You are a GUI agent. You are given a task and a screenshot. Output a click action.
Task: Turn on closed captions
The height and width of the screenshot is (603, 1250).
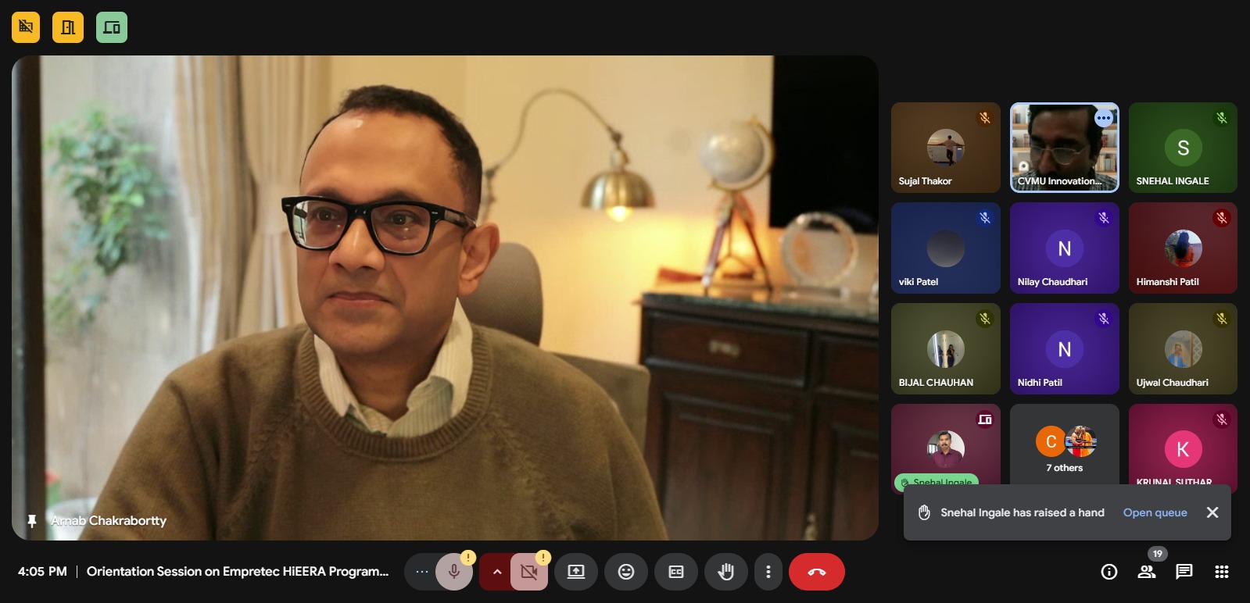tap(676, 572)
